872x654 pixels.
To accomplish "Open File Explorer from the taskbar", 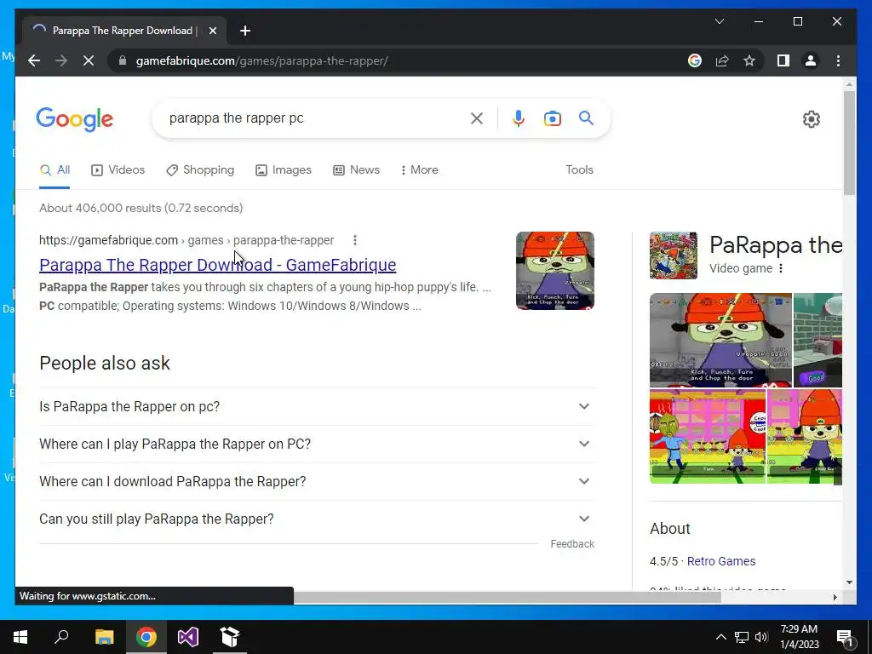I will click(104, 637).
